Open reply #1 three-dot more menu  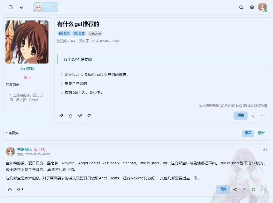point(263,190)
